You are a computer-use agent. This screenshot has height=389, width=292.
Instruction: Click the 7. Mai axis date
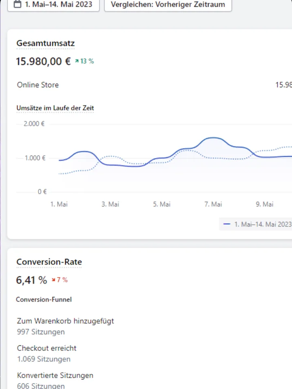[213, 204]
